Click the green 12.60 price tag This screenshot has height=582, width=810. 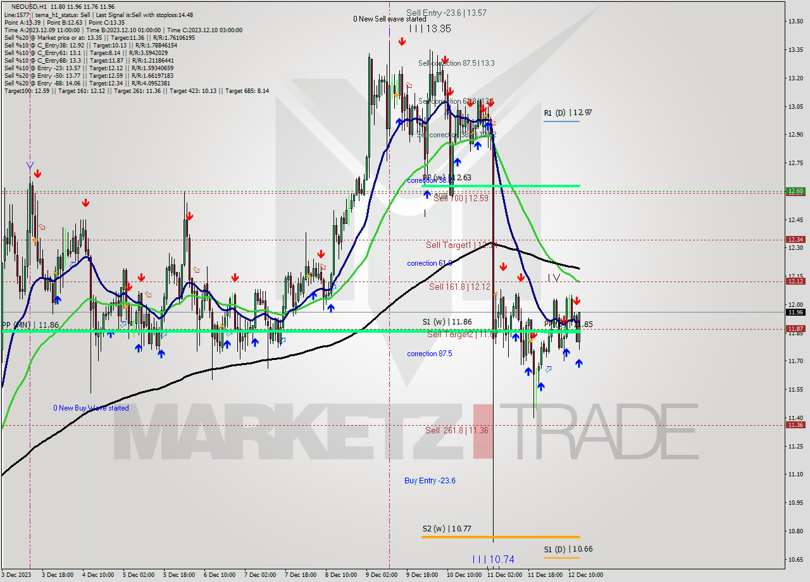[x=795, y=191]
